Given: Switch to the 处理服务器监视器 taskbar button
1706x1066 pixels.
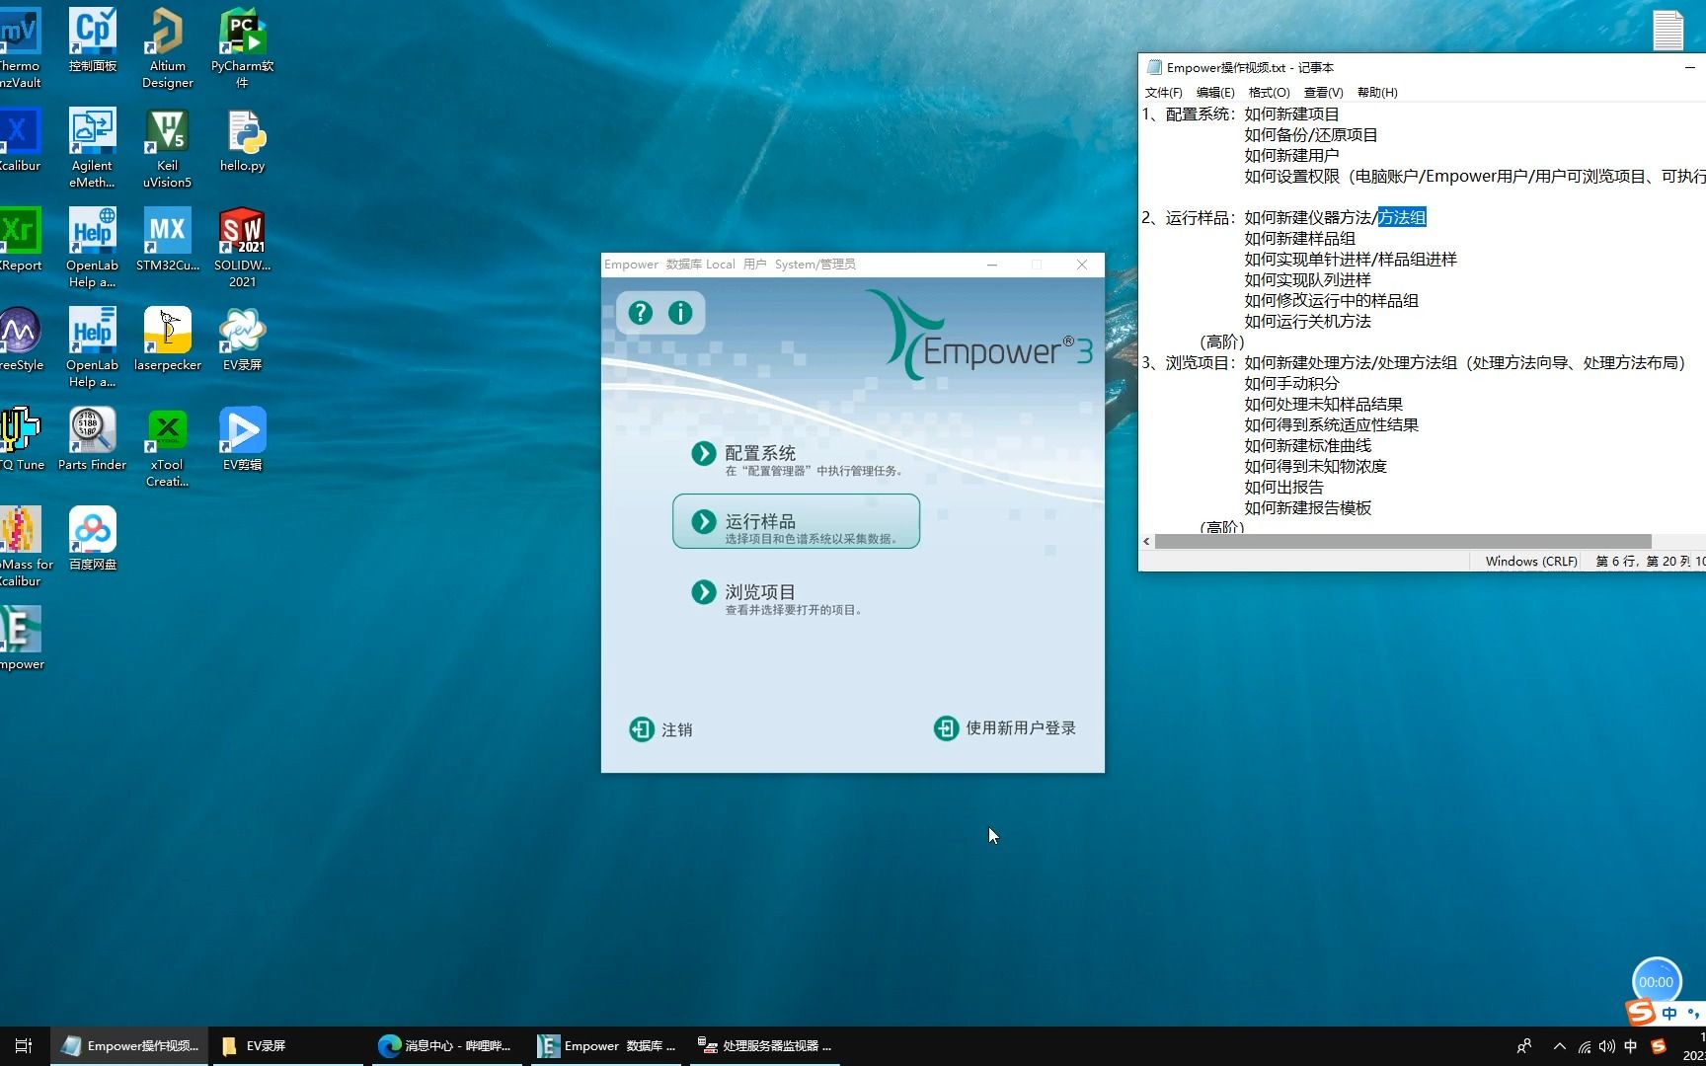Looking at the screenshot, I should click(x=765, y=1045).
